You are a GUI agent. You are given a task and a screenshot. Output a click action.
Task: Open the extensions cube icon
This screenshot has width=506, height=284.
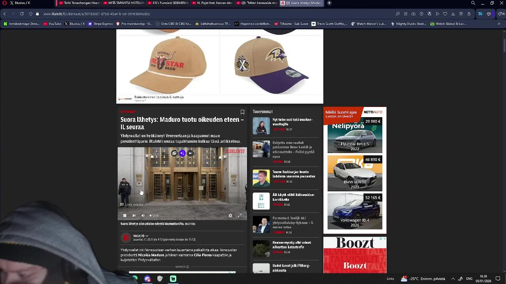tap(489, 14)
